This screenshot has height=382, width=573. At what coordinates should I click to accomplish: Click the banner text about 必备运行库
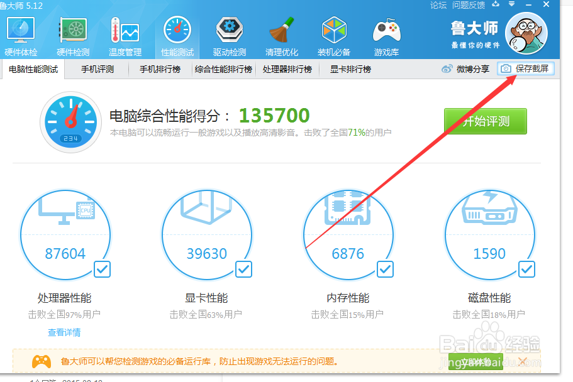(x=199, y=361)
